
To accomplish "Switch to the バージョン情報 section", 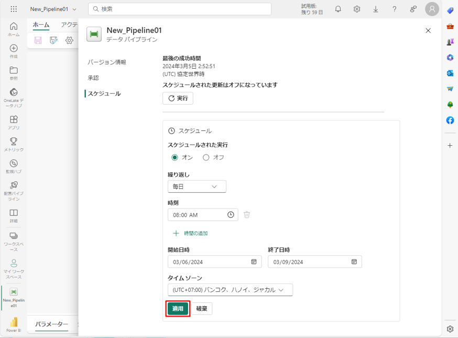I will coord(106,62).
